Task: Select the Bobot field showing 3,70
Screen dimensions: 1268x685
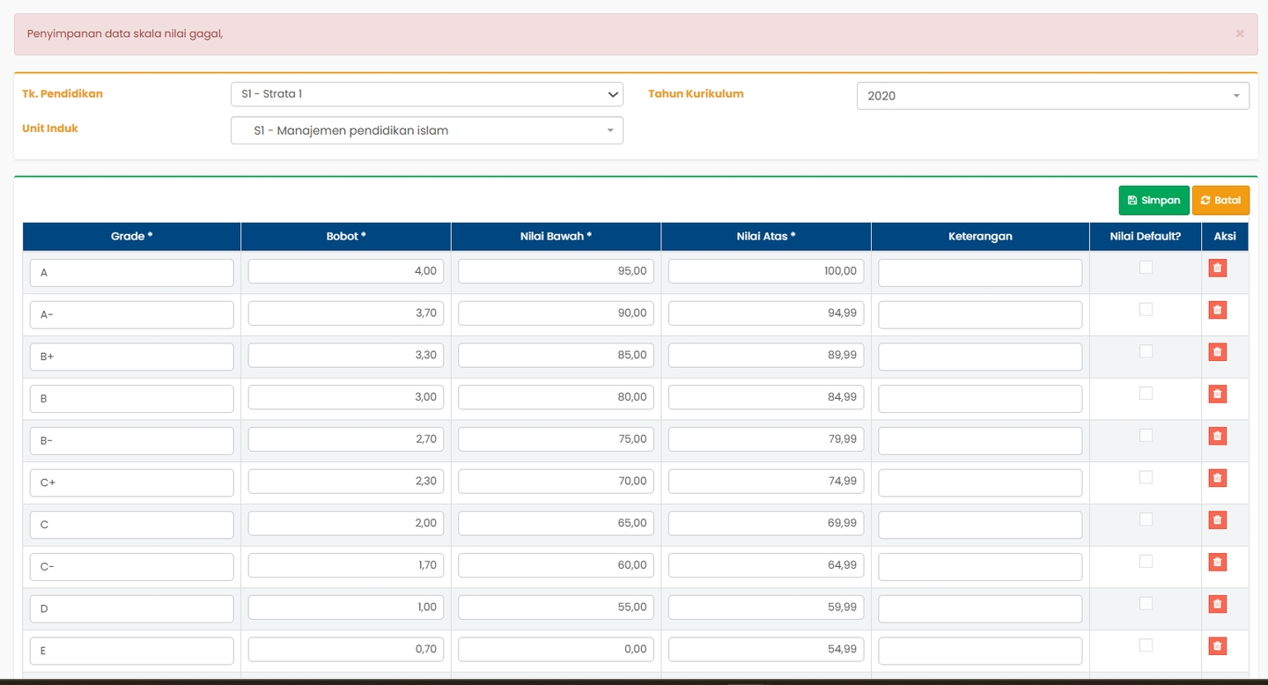Action: (345, 313)
